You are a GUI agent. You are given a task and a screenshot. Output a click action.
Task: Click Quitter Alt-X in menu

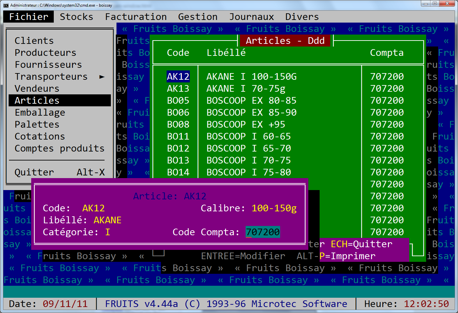(x=60, y=172)
